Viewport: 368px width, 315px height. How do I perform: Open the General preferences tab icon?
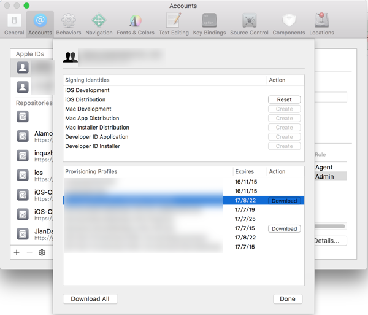[x=14, y=20]
